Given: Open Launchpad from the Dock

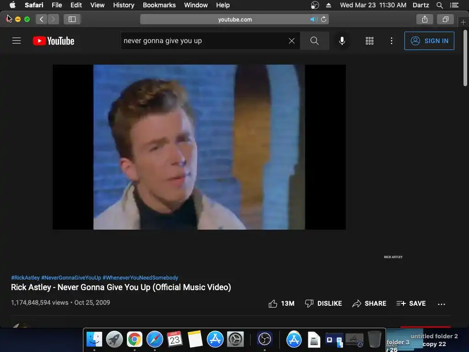Looking at the screenshot, I should click(114, 340).
